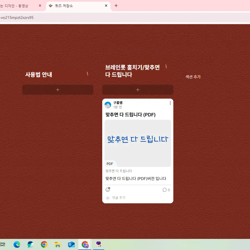Click the 섹션 추가 button
The height and width of the screenshot is (250, 250).
pyautogui.click(x=193, y=77)
